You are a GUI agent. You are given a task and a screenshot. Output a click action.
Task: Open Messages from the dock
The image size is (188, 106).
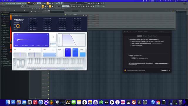(74, 102)
